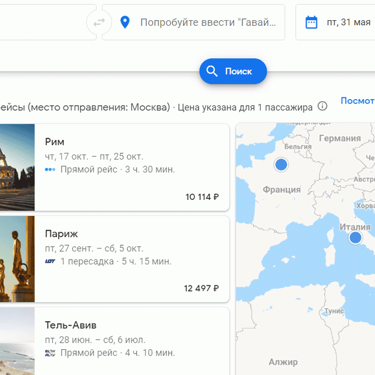The width and height of the screenshot is (375, 375).
Task: Click the calendar icon by the date
Action: (311, 22)
